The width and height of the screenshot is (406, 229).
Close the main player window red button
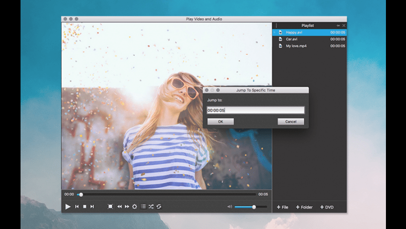tap(65, 19)
